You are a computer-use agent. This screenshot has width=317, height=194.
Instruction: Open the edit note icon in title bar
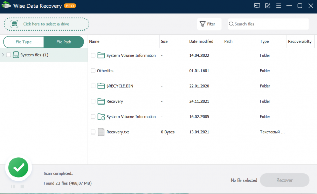pyautogui.click(x=268, y=6)
